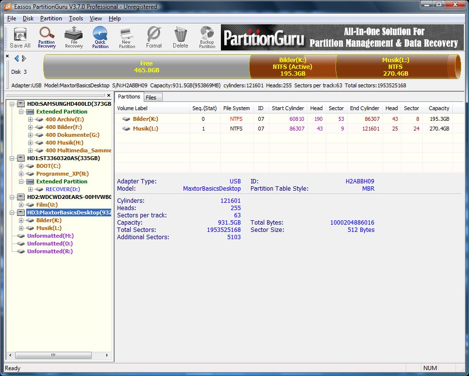
Task: Expand the 400 Archiv(E:) node
Action: tap(30, 119)
